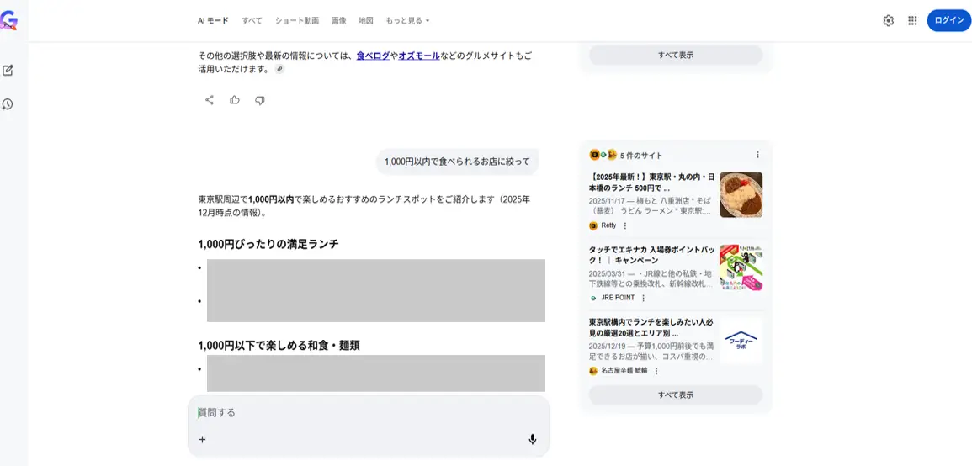
Task: Open AI Mode history clock icon
Action: pos(8,104)
